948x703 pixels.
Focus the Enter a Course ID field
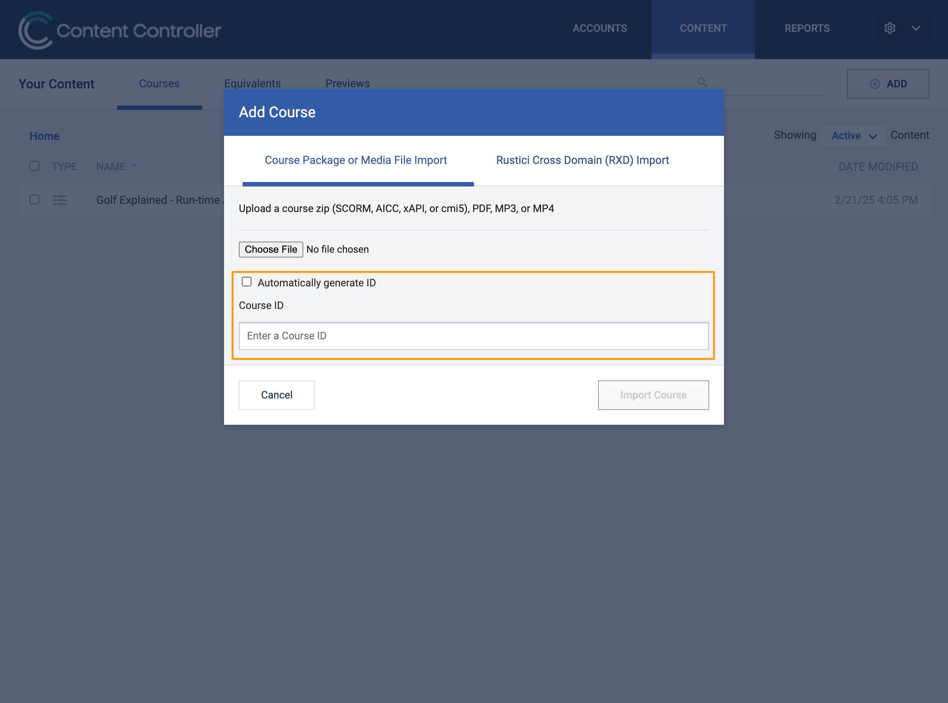point(474,336)
